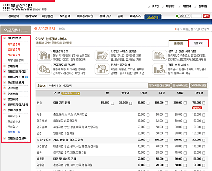Screen dimensions: 212x171
Task: Select the 대전충남 1-month 15,000 checkbox
Action: point(148,147)
